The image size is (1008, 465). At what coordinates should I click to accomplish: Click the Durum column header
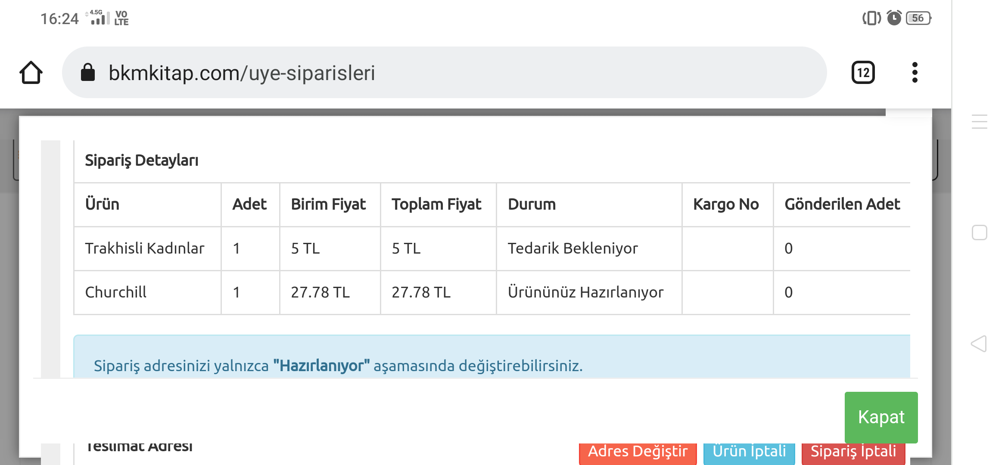coord(532,205)
